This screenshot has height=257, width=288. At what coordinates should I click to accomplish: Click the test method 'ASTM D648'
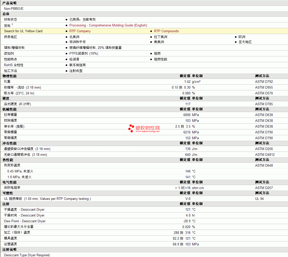[264, 165]
